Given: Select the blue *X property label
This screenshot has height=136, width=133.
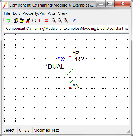Looking at the screenshot, I should [61, 59].
